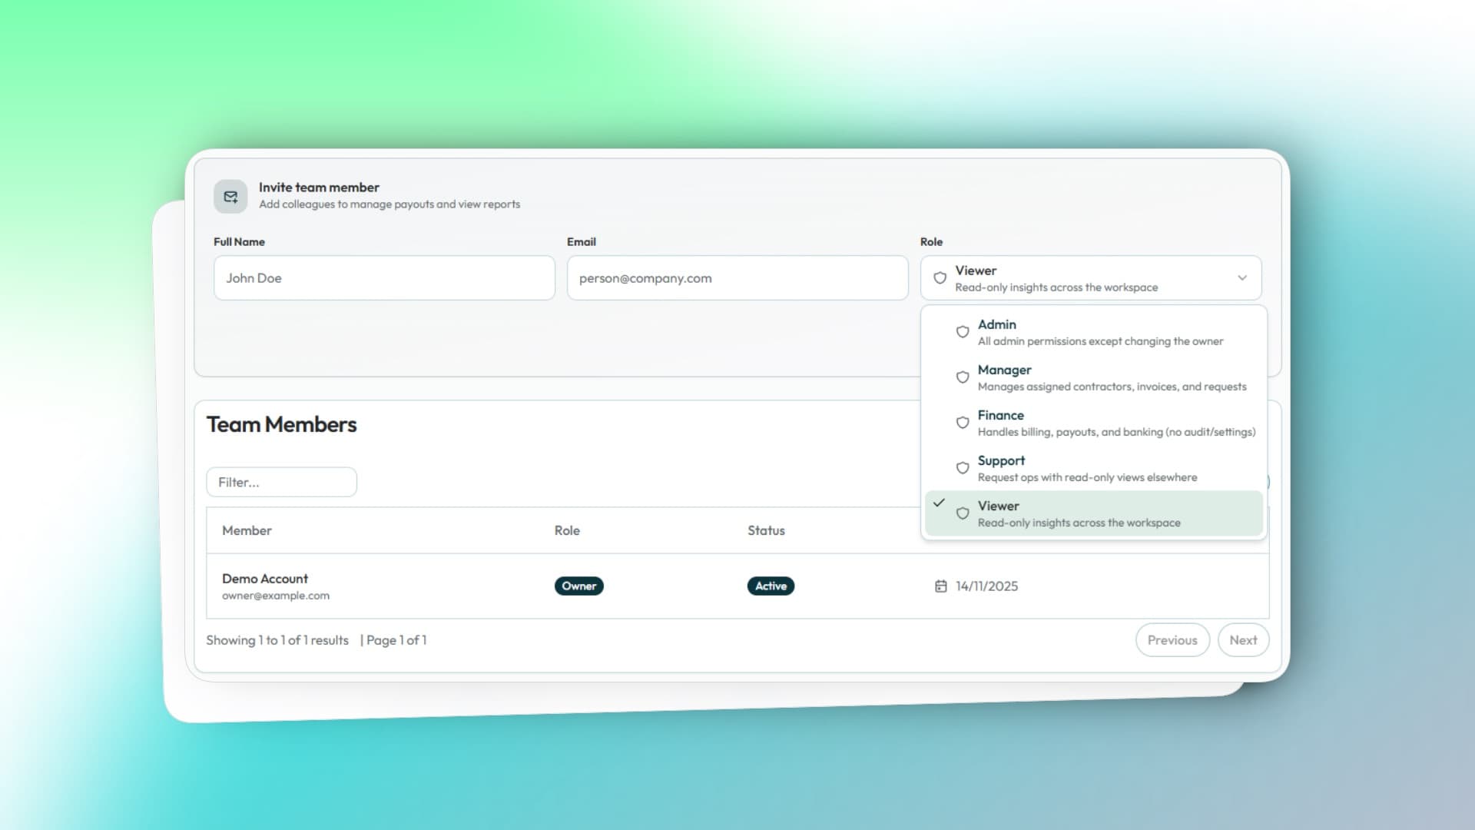Click the Role combo box showing Viewer
Screen dimensions: 1475x830
pos(1091,278)
